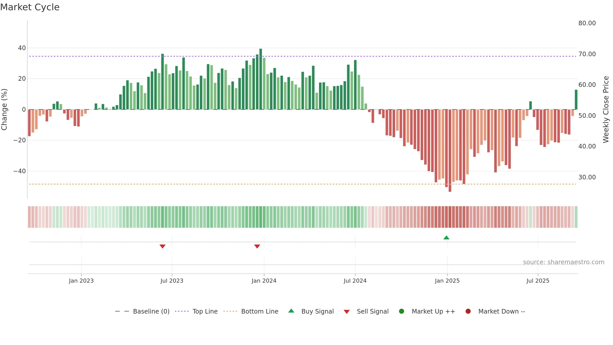
Task: Toggle the Market Up ++ legend entry
Action: click(x=427, y=311)
